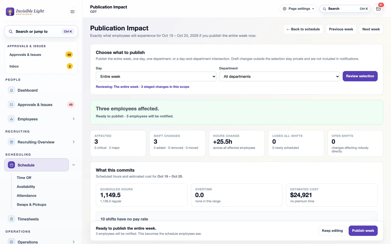The width and height of the screenshot is (391, 244).
Task: Click Review selection button
Action: click(360, 76)
